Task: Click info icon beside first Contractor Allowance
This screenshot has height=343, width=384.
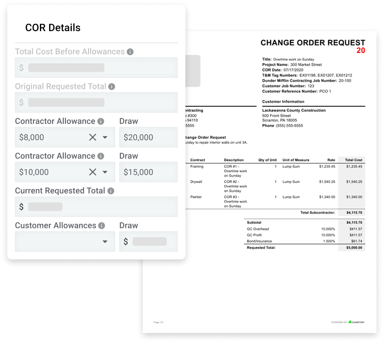Action: [x=101, y=121]
